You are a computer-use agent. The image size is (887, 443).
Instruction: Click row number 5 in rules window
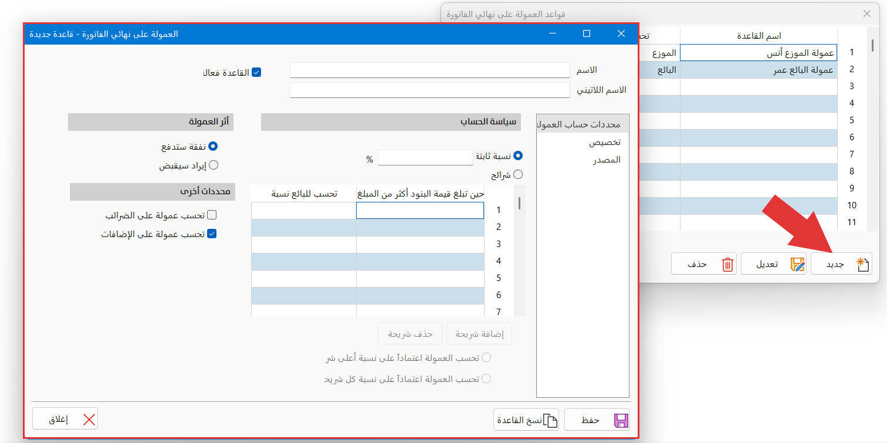click(851, 120)
